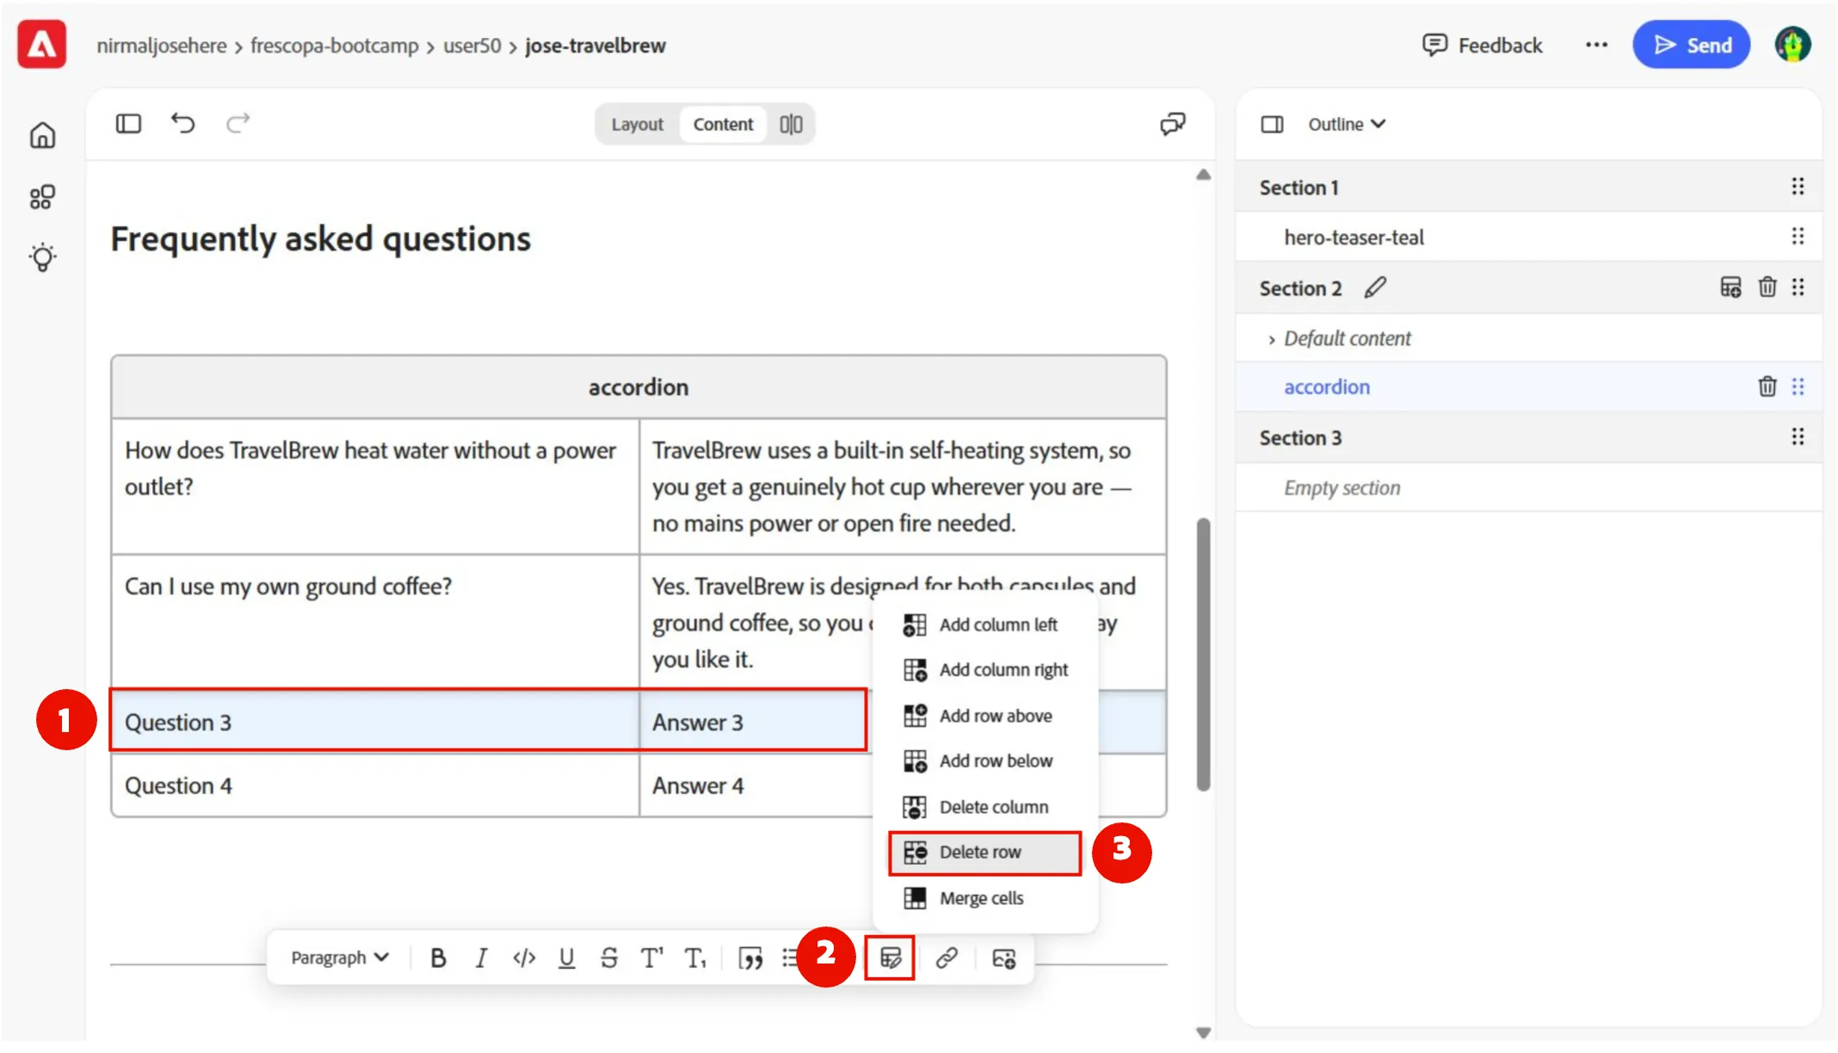Use drag handle of Section 1
The width and height of the screenshot is (1838, 1053).
click(1798, 187)
